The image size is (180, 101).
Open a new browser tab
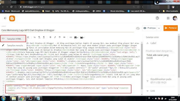157,2
